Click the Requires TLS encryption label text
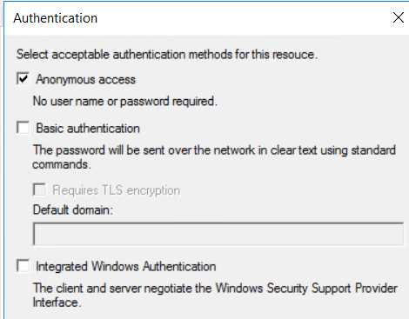 (x=117, y=190)
